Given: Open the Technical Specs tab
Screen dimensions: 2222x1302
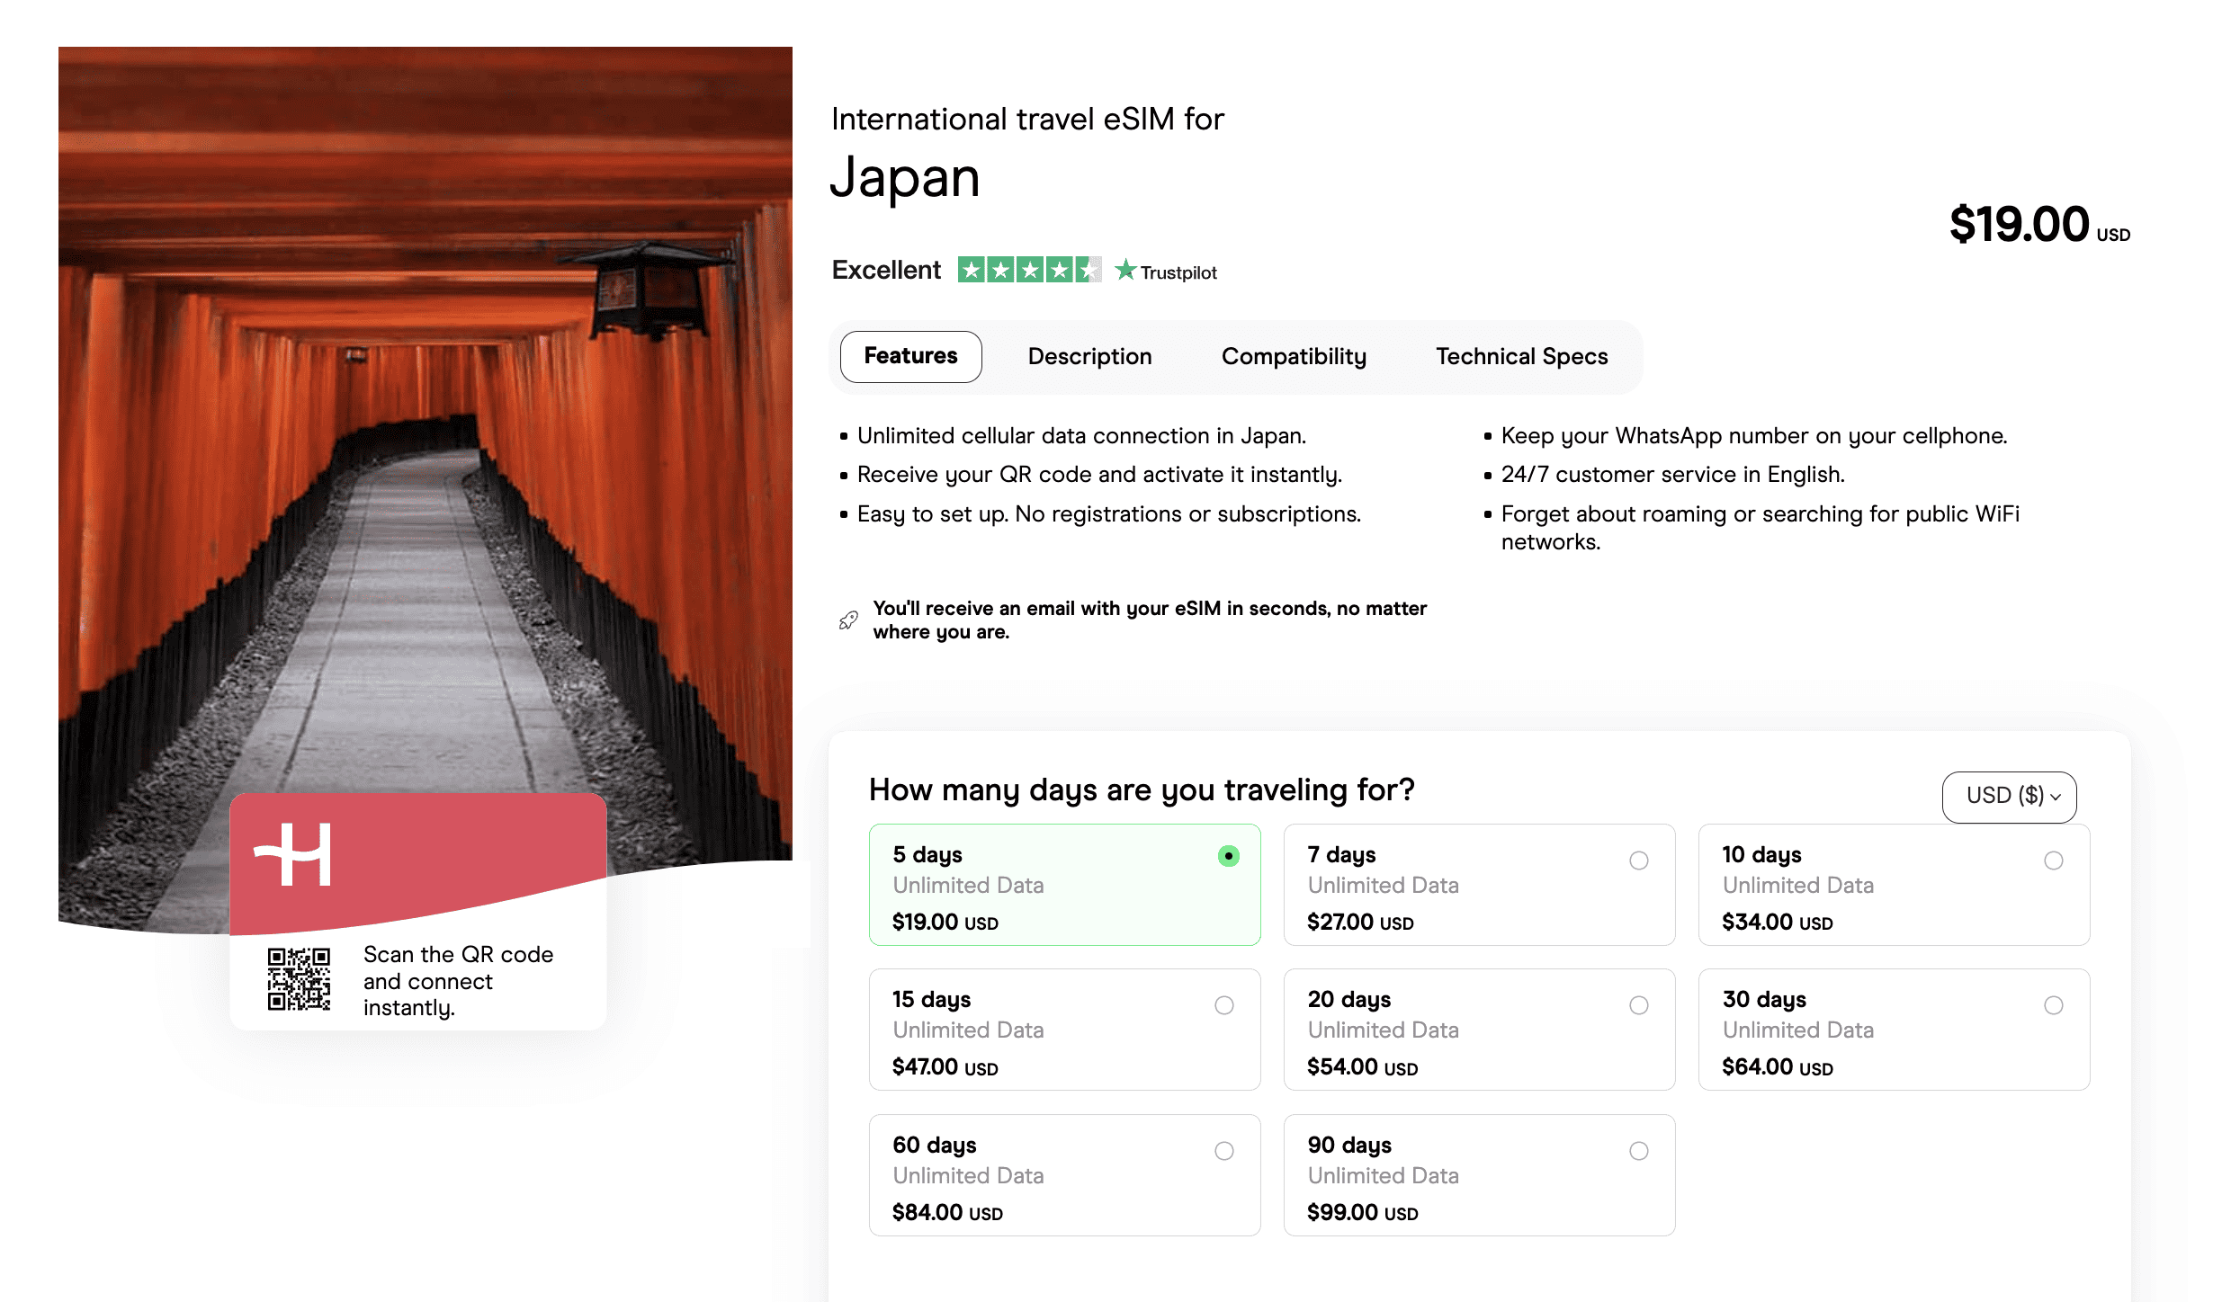Looking at the screenshot, I should (x=1521, y=357).
